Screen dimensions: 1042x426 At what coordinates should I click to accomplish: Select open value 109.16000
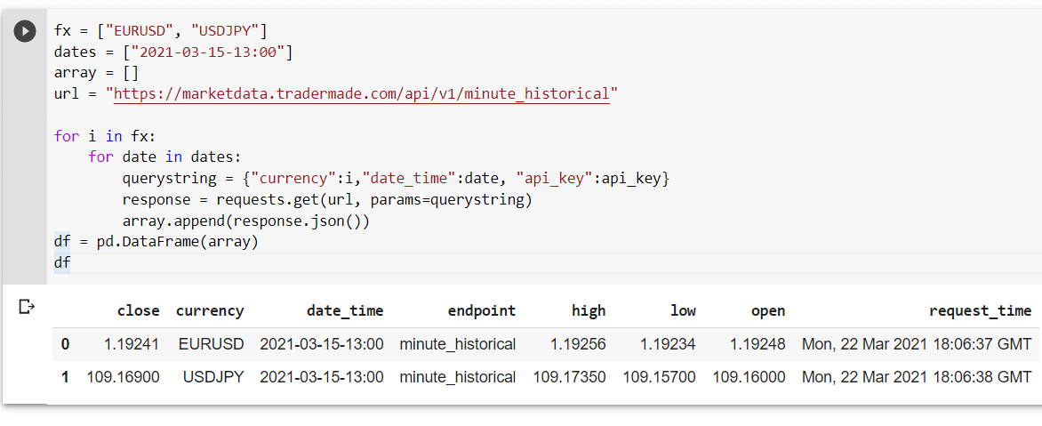(749, 377)
